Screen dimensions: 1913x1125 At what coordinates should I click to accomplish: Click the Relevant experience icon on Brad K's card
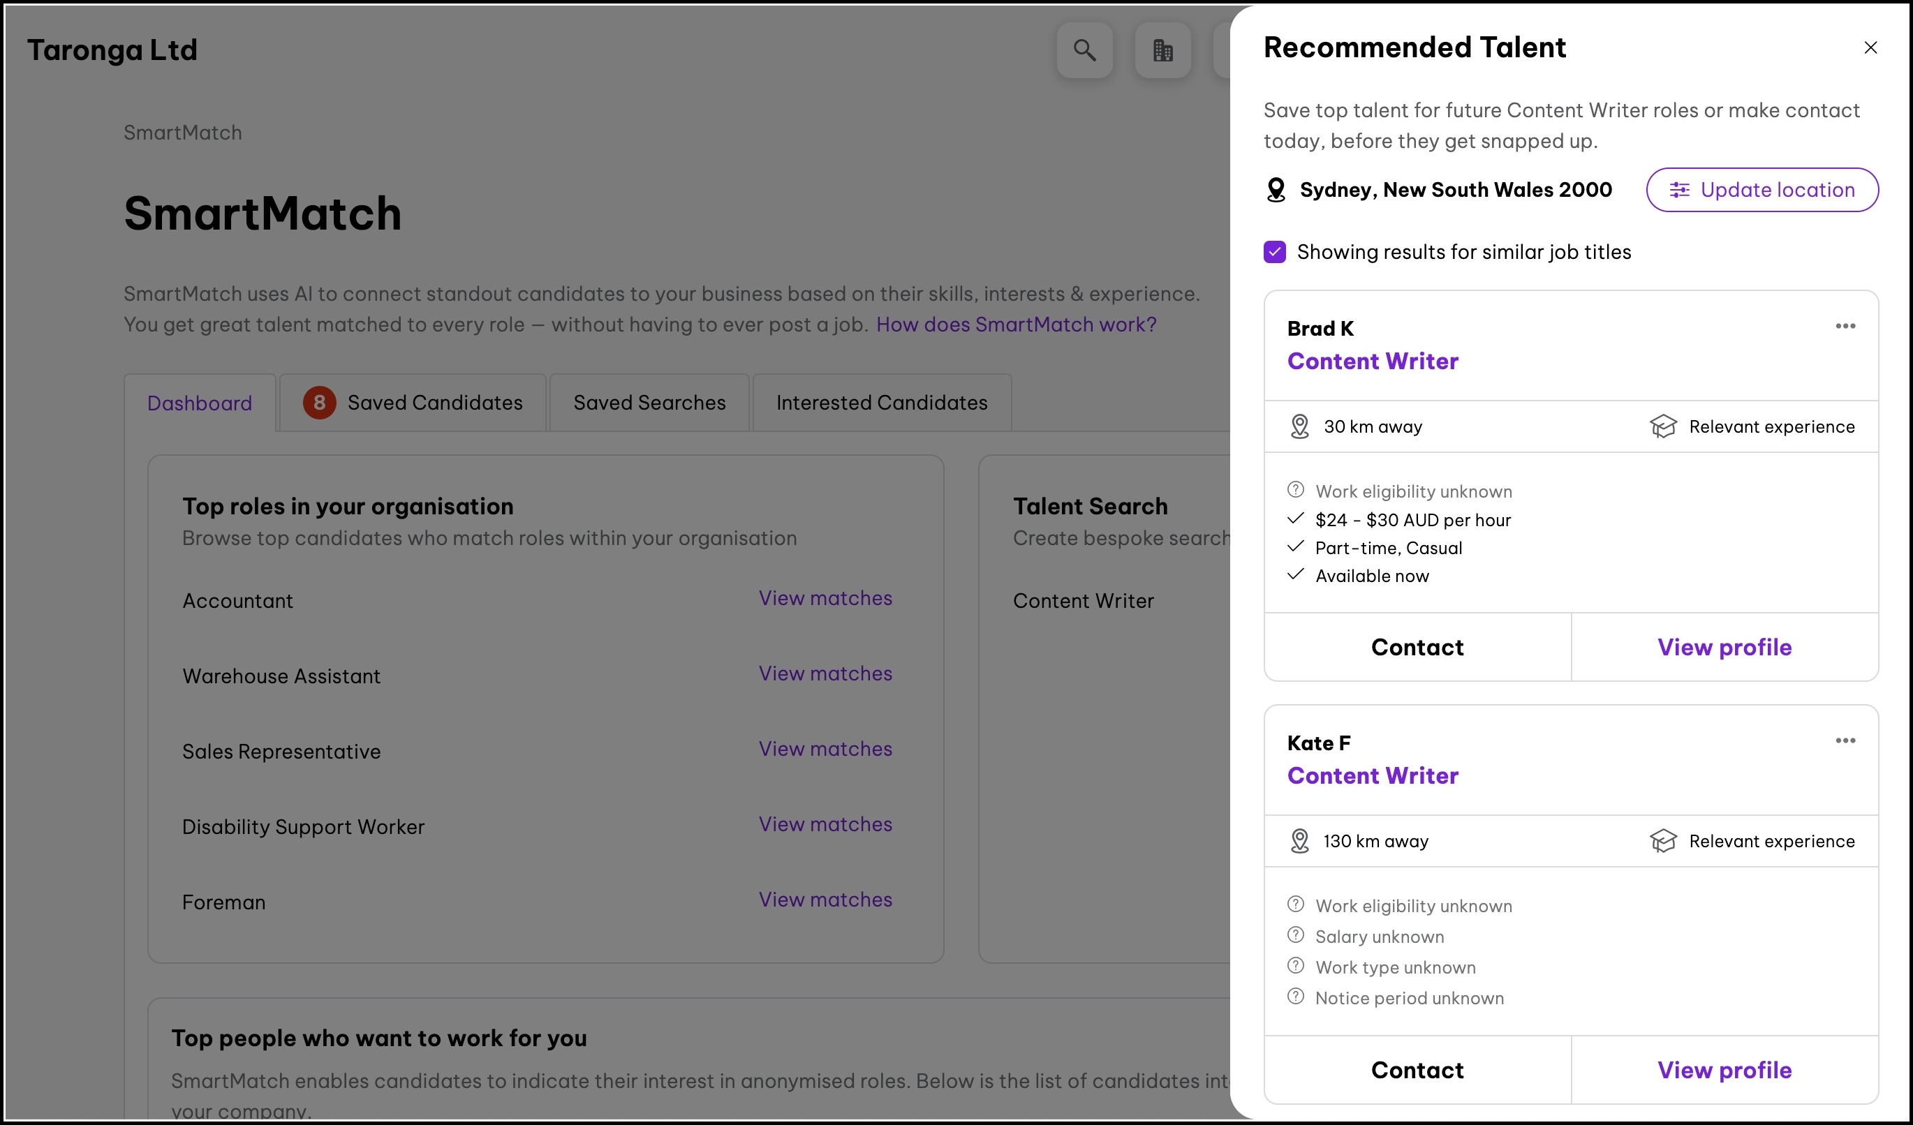tap(1662, 426)
